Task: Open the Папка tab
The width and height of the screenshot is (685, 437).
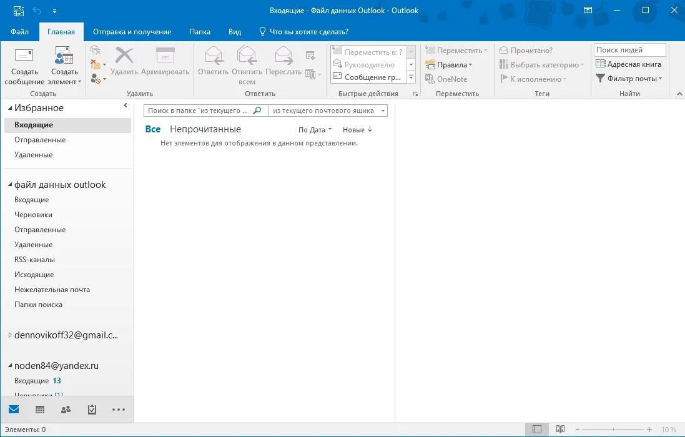Action: (x=200, y=31)
